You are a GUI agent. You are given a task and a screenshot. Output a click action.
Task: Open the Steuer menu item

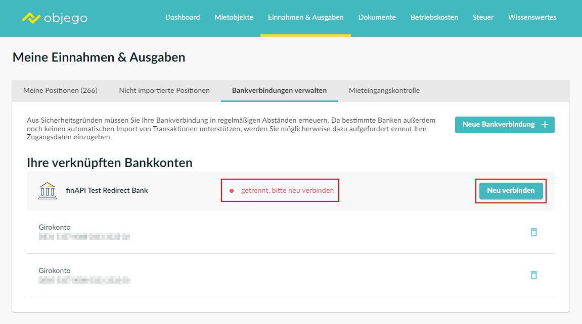tap(483, 17)
